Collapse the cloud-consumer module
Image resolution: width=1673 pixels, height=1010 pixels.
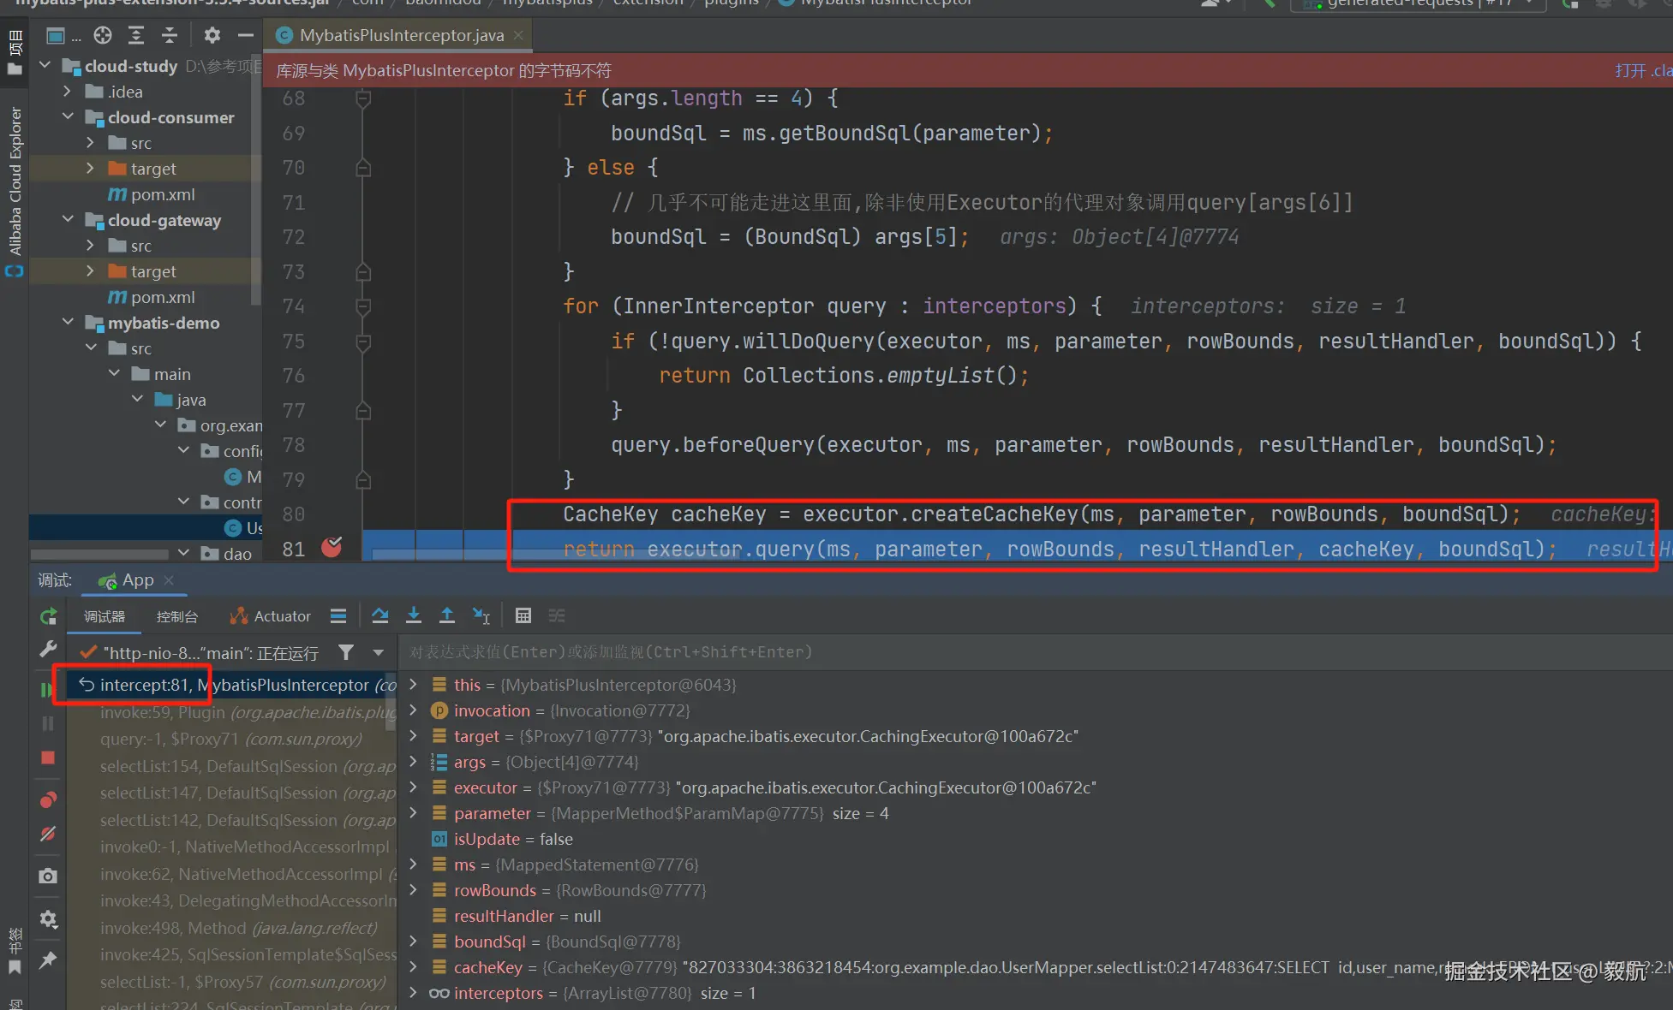click(68, 117)
